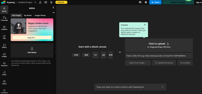Click the Kapwing breadcrumb link

(x=11, y=2)
